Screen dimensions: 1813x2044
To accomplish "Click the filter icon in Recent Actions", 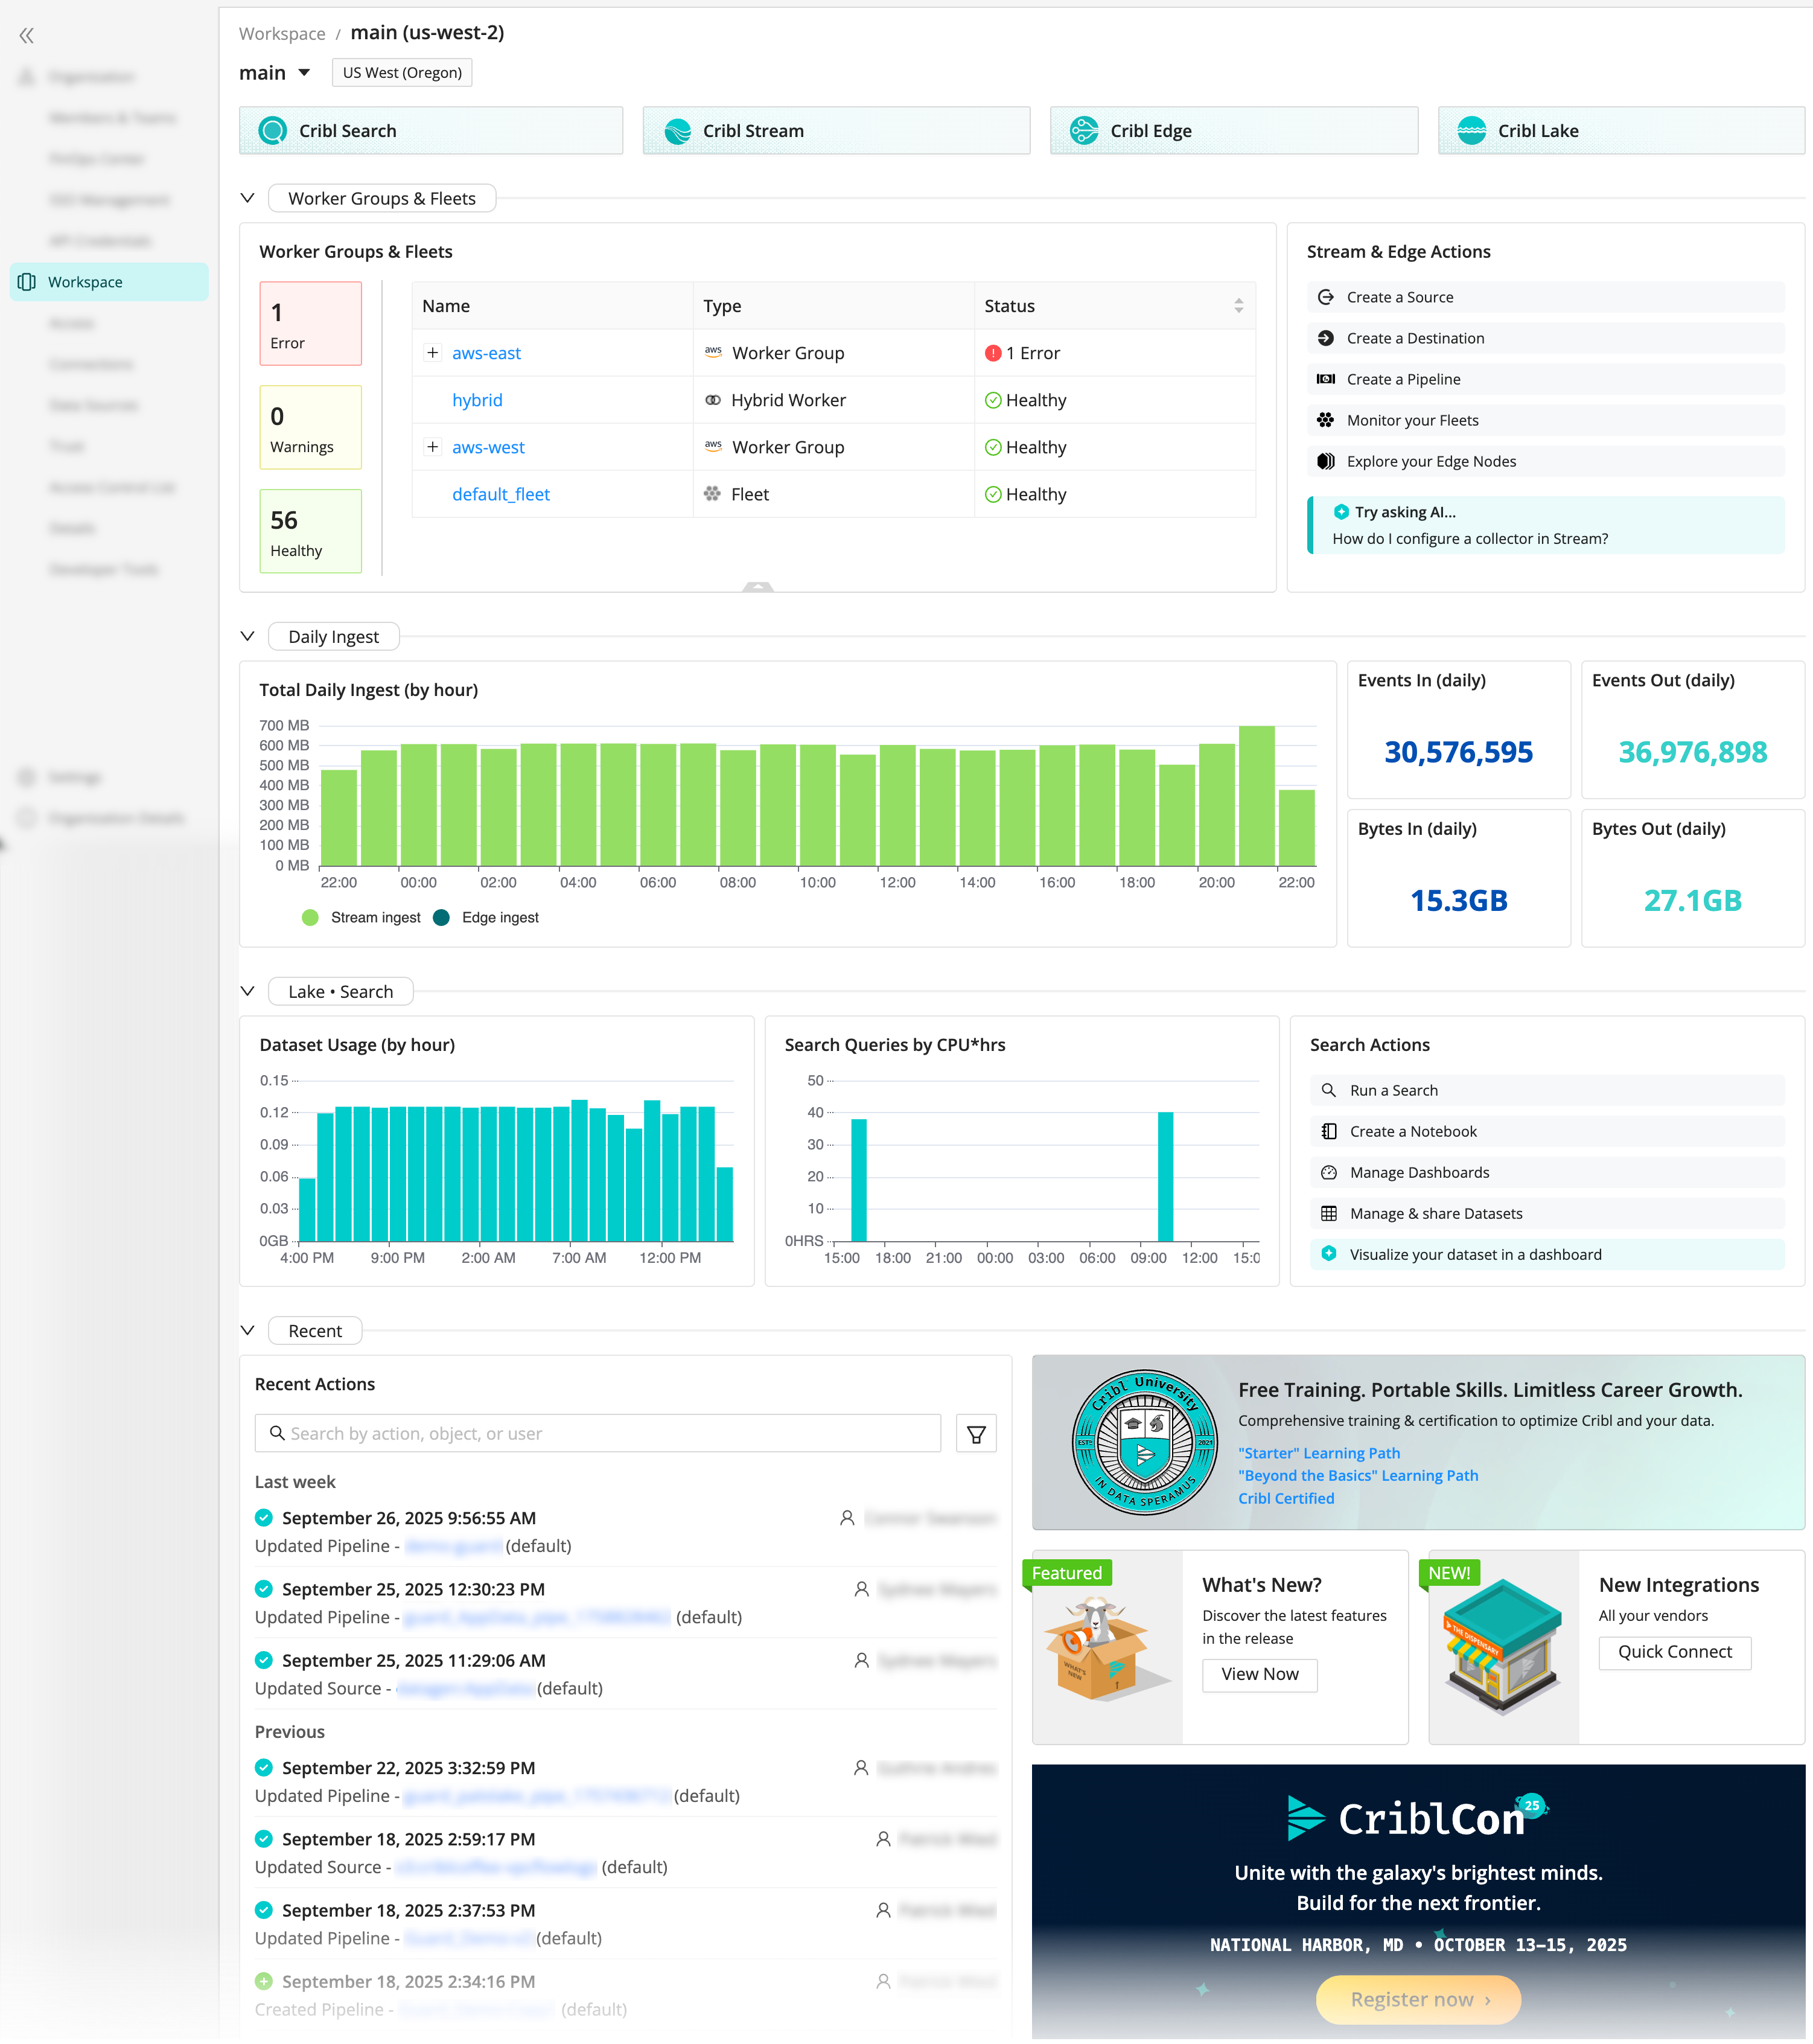I will [x=975, y=1434].
